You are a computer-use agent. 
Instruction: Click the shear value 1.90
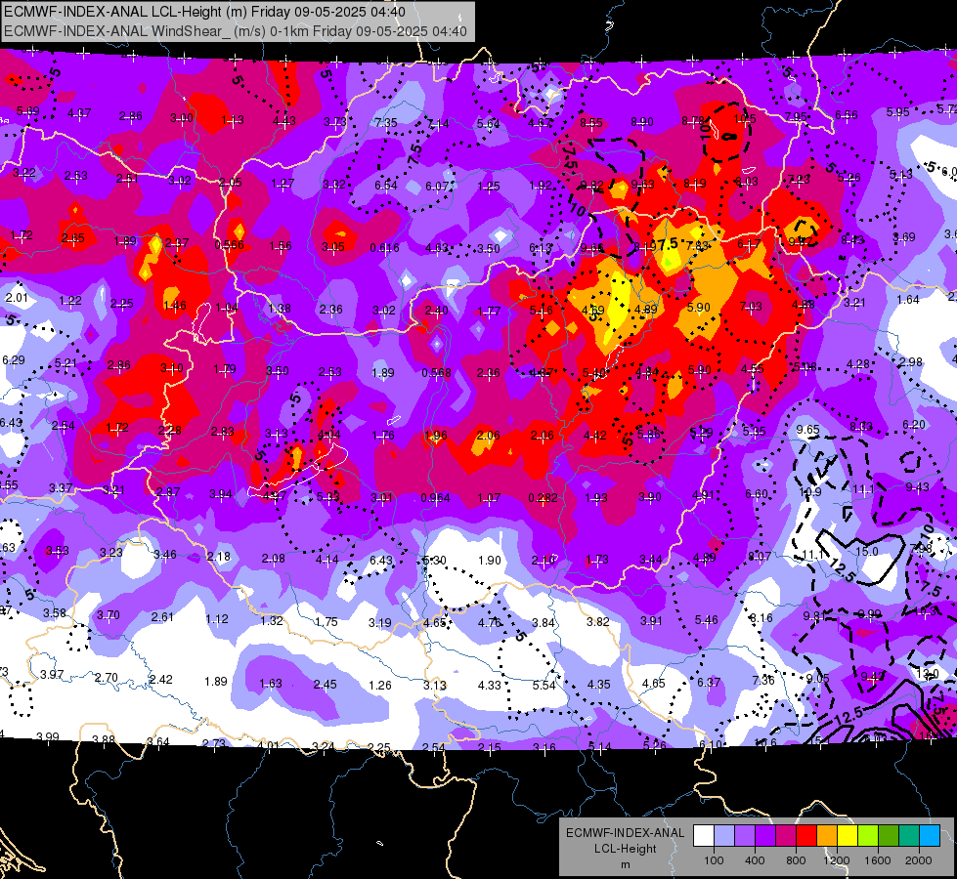click(490, 560)
